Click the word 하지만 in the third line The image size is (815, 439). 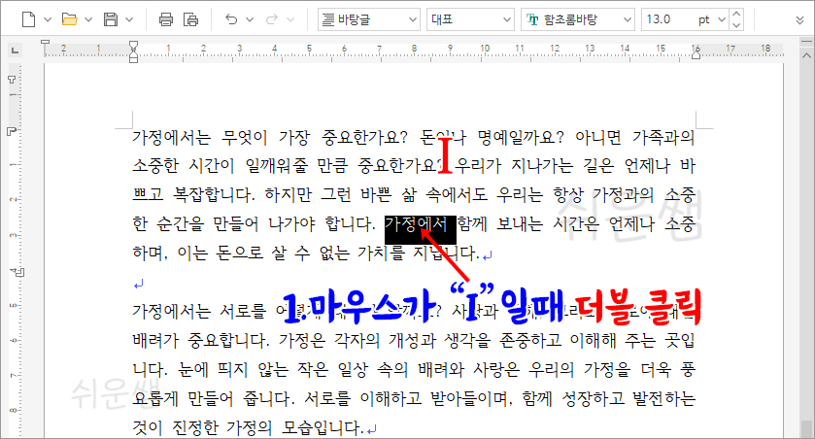click(x=289, y=195)
